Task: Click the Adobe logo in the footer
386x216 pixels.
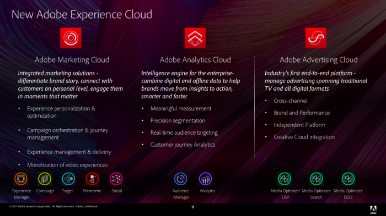Action: coord(373,210)
